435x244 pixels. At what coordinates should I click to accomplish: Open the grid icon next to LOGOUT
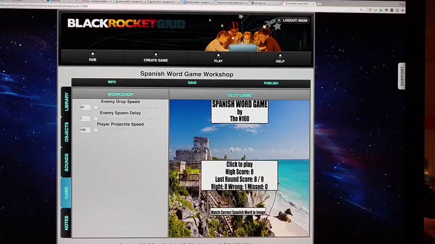pyautogui.click(x=279, y=20)
